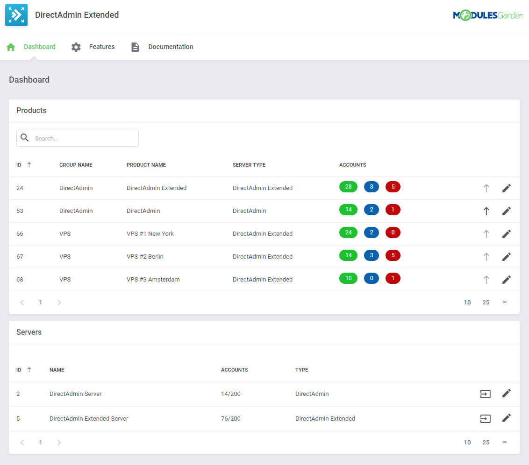Click the upgrade arrow icon for product 53
This screenshot has height=465, width=529.
tap(486, 211)
